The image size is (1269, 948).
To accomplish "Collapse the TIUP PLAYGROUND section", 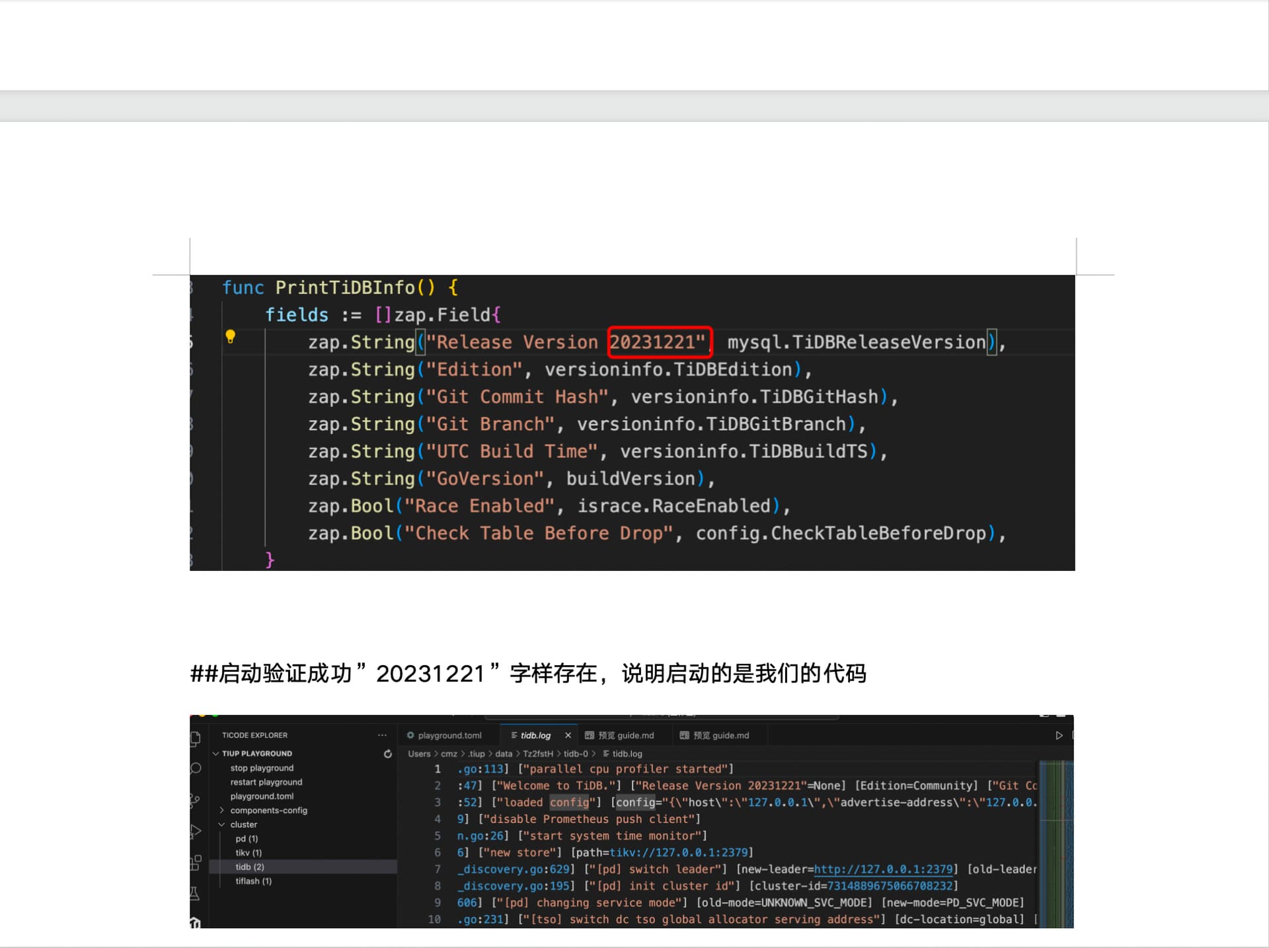I will pos(216,754).
